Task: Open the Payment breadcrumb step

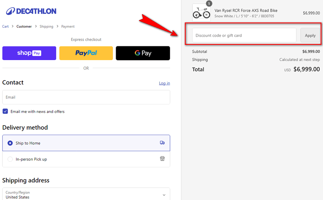Action: 68,27
